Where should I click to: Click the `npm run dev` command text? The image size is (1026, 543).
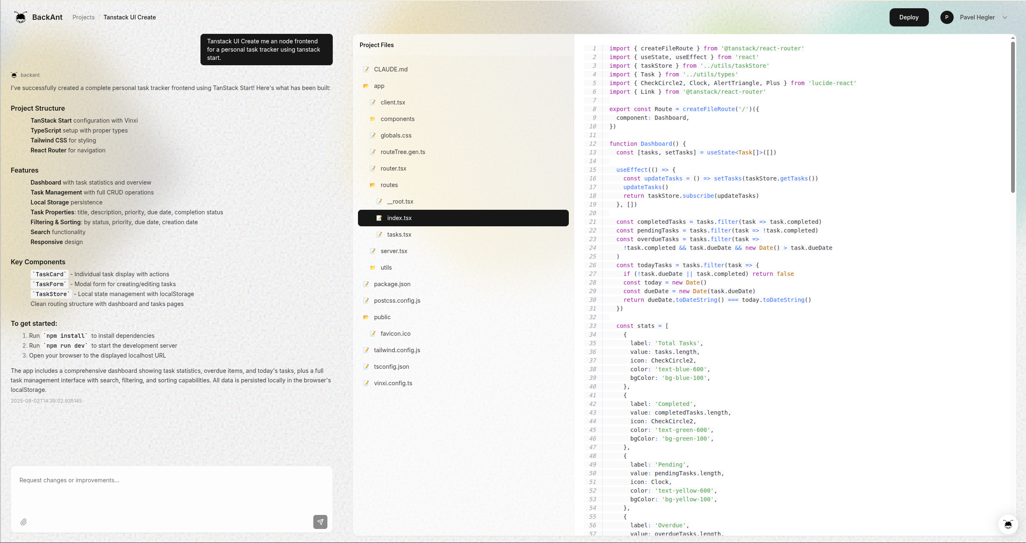66,346
